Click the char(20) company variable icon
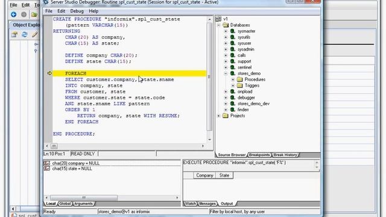Screen dimensions: 386x217 point(47,163)
